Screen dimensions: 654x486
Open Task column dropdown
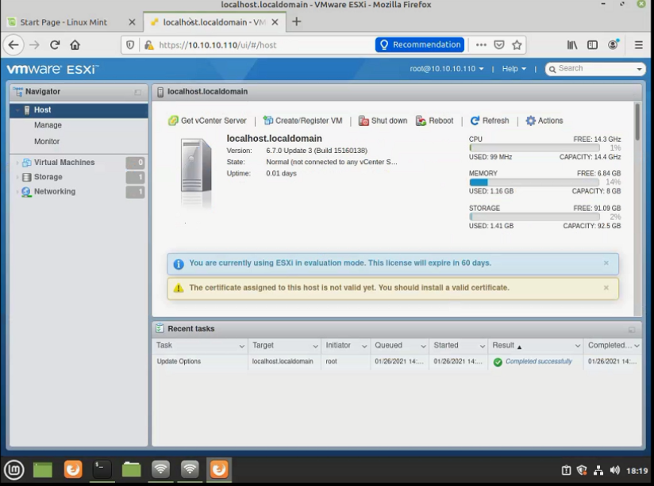click(x=241, y=346)
